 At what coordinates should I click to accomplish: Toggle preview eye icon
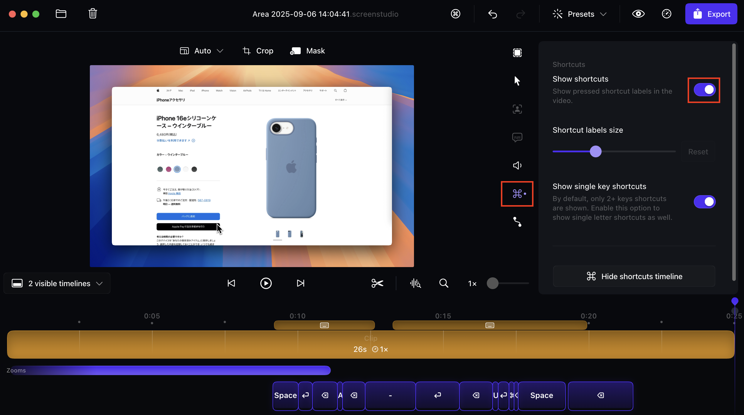638,14
